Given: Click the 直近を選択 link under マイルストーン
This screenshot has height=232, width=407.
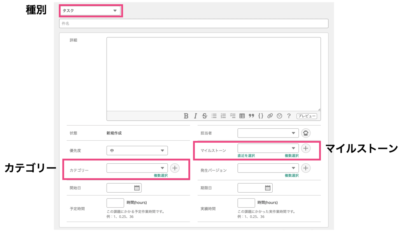Looking at the screenshot, I should click(247, 156).
